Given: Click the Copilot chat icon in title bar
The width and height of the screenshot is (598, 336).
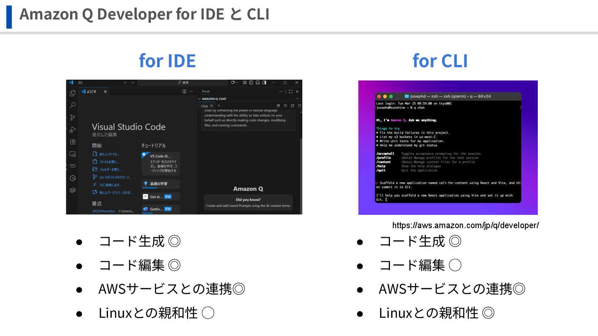Looking at the screenshot, I should coord(233,83).
